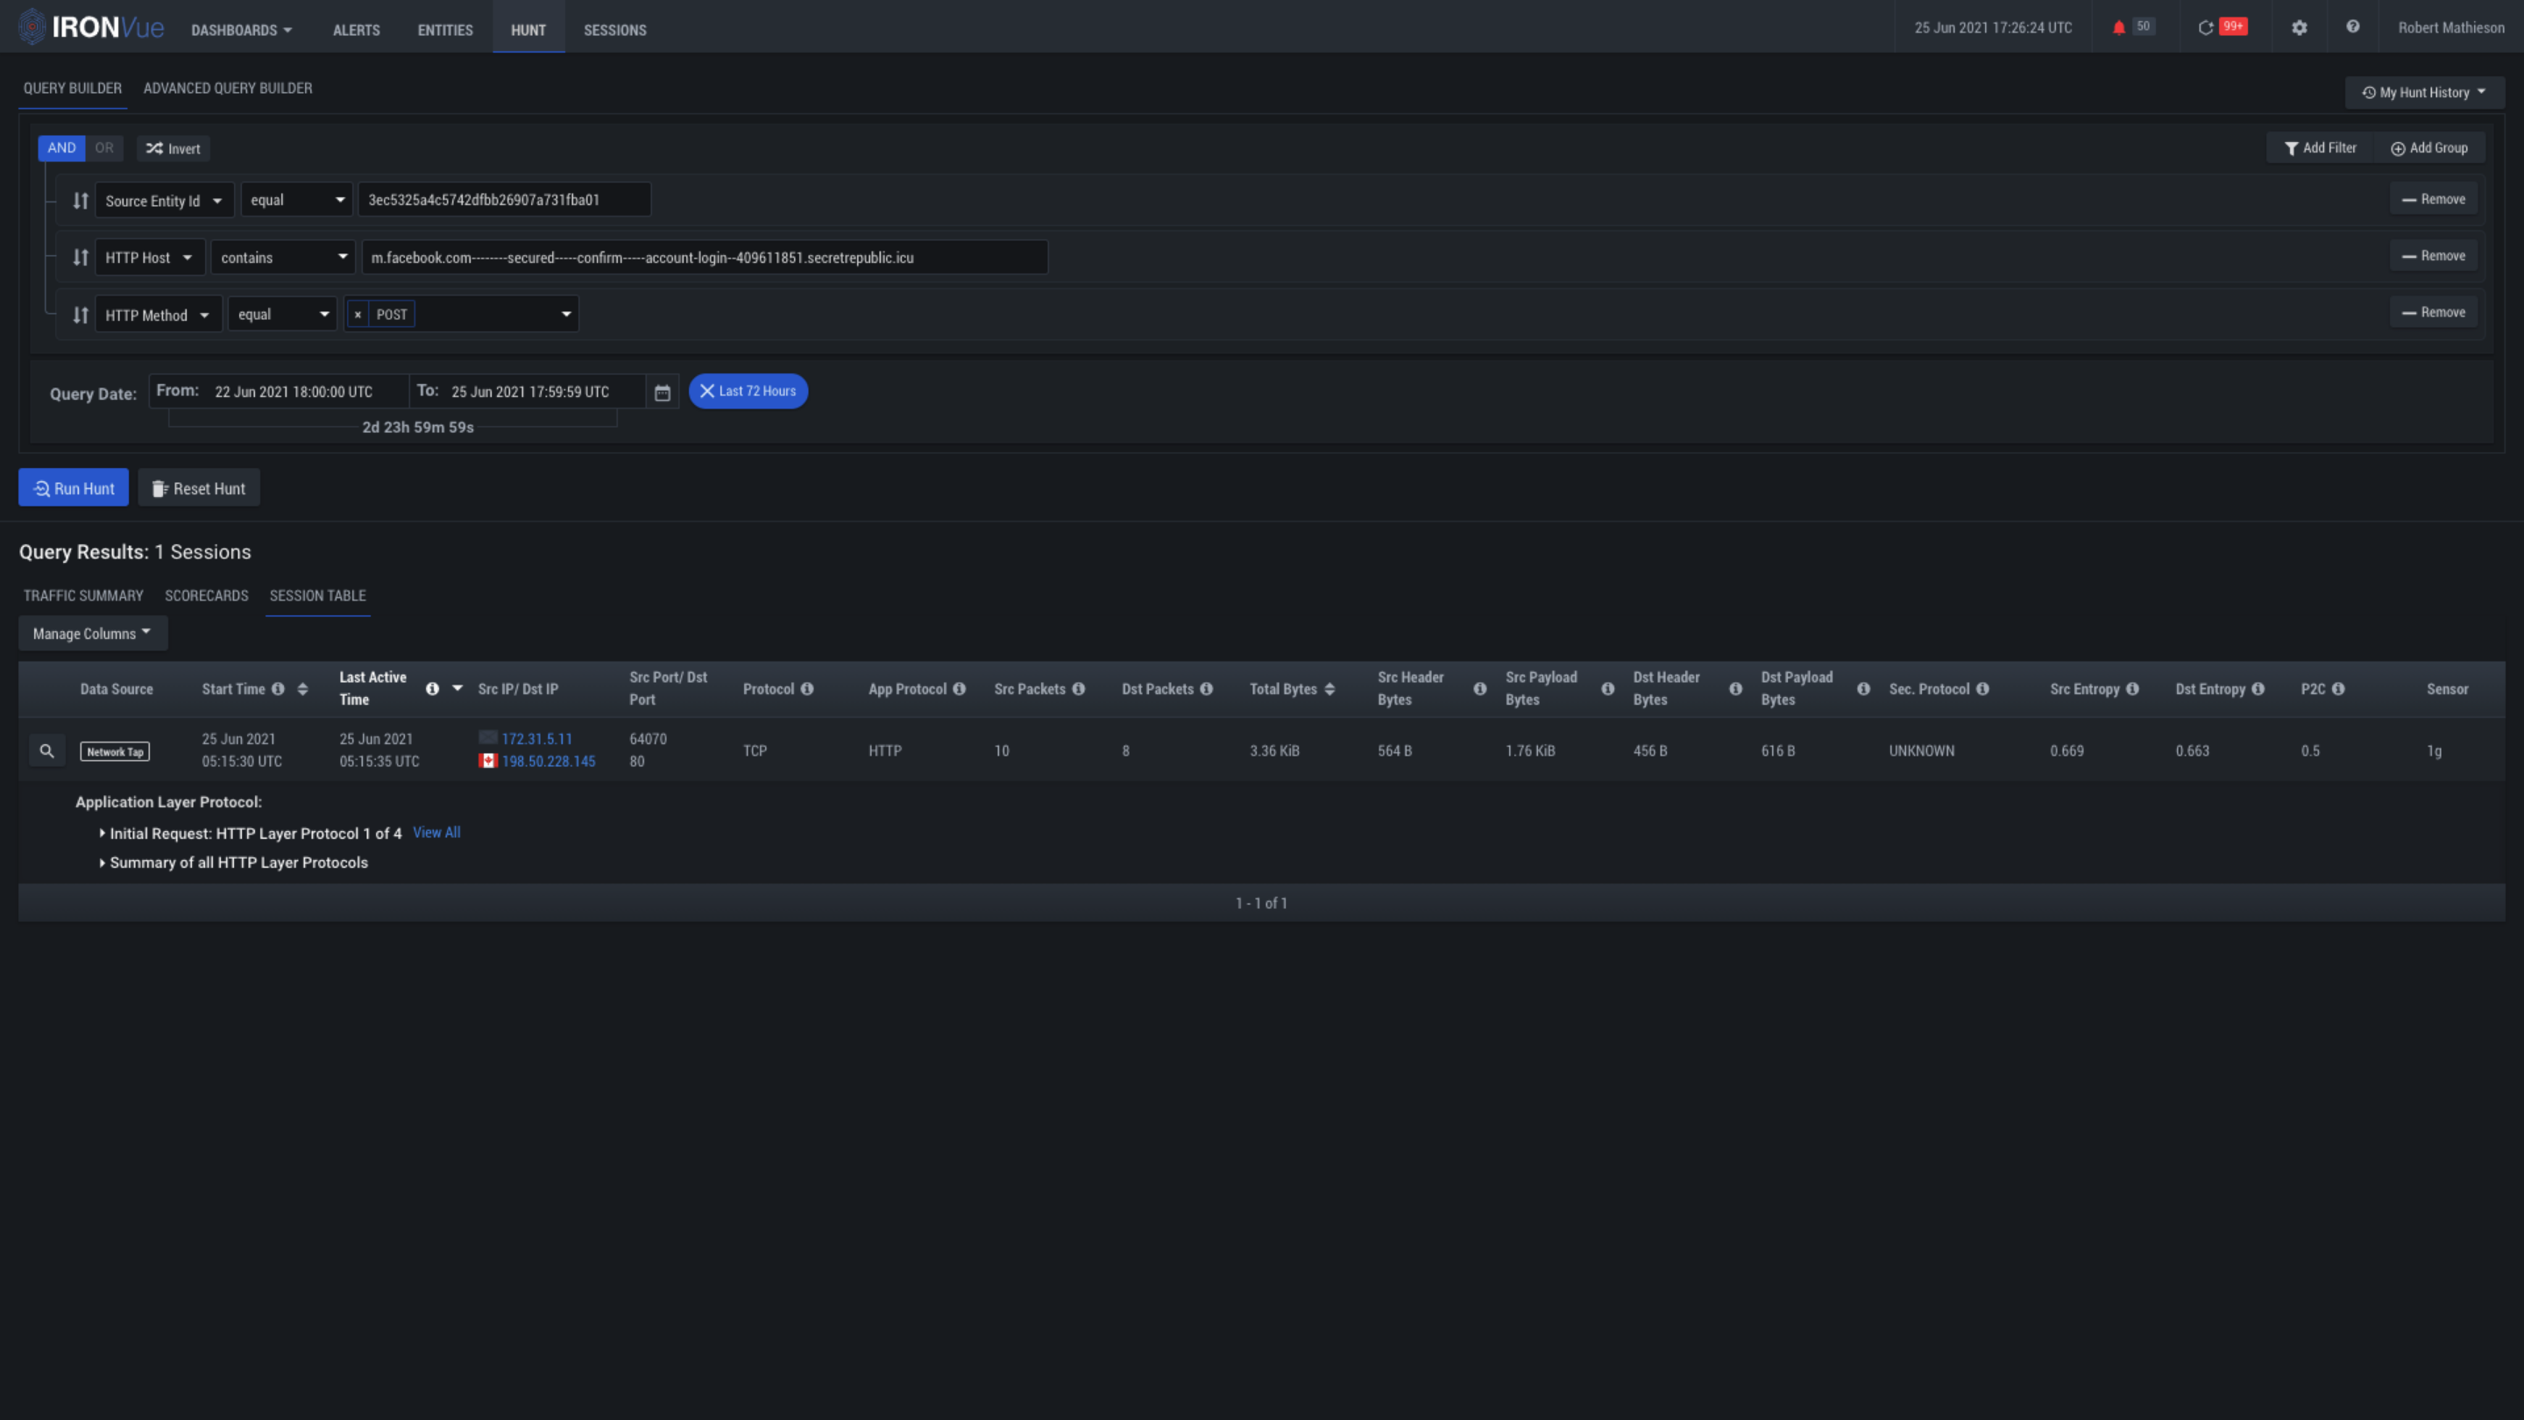Open the Scorecards results tab

coord(206,596)
